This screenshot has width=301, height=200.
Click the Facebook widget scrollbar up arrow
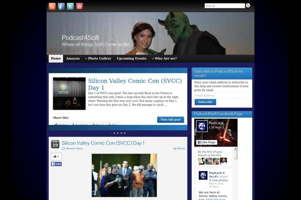pyautogui.click(x=235, y=148)
